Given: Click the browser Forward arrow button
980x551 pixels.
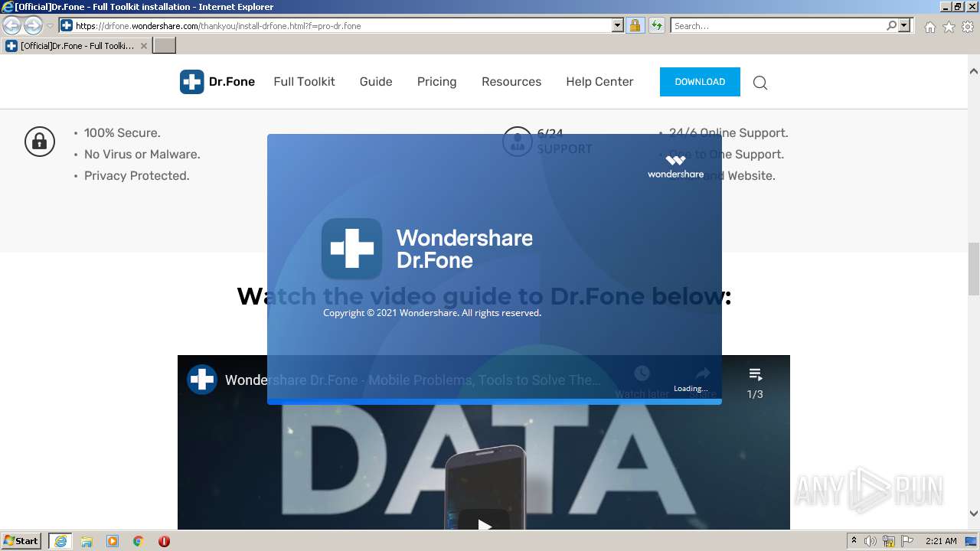Looking at the screenshot, I should (33, 25).
